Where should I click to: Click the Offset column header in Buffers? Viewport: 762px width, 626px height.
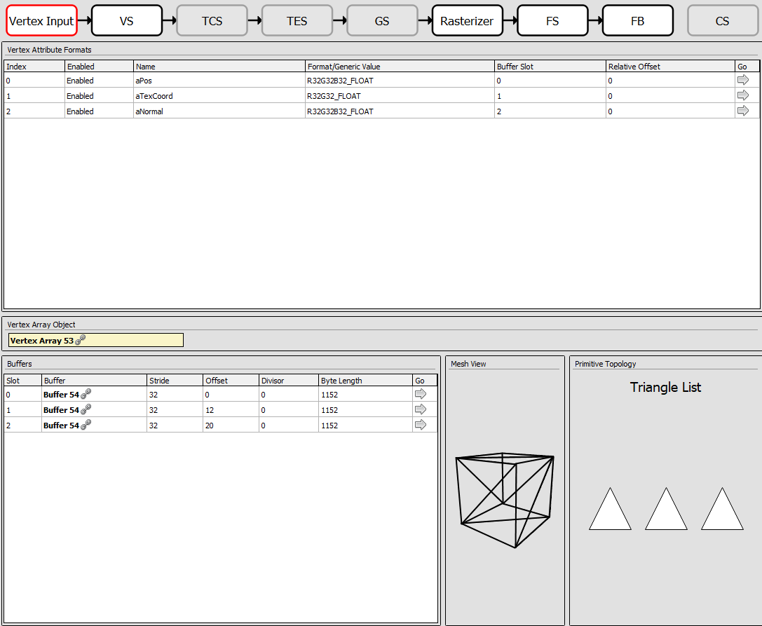(231, 381)
